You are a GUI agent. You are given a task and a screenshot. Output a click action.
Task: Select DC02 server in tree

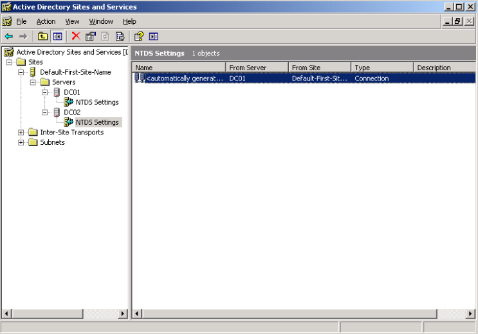tap(72, 113)
